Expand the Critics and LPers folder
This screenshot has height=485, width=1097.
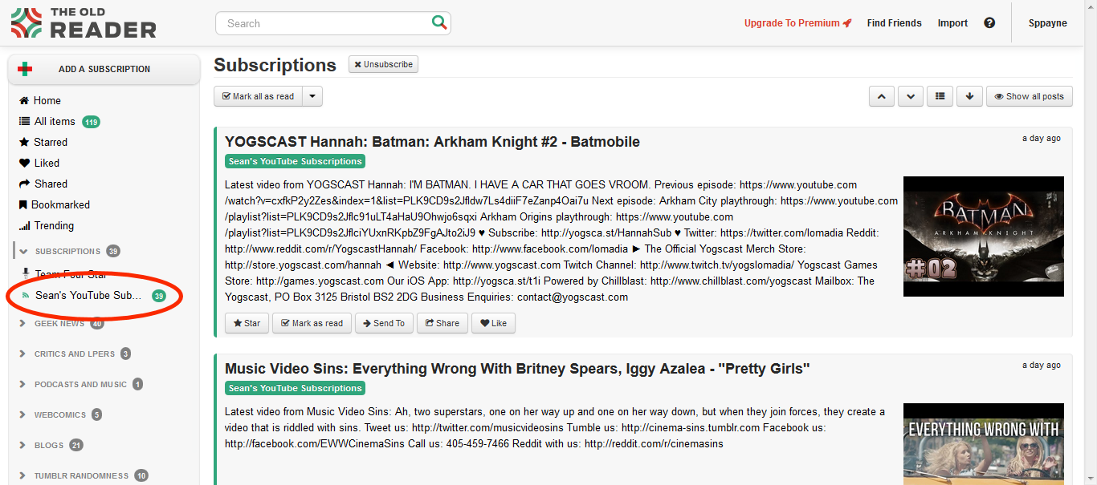(x=22, y=354)
